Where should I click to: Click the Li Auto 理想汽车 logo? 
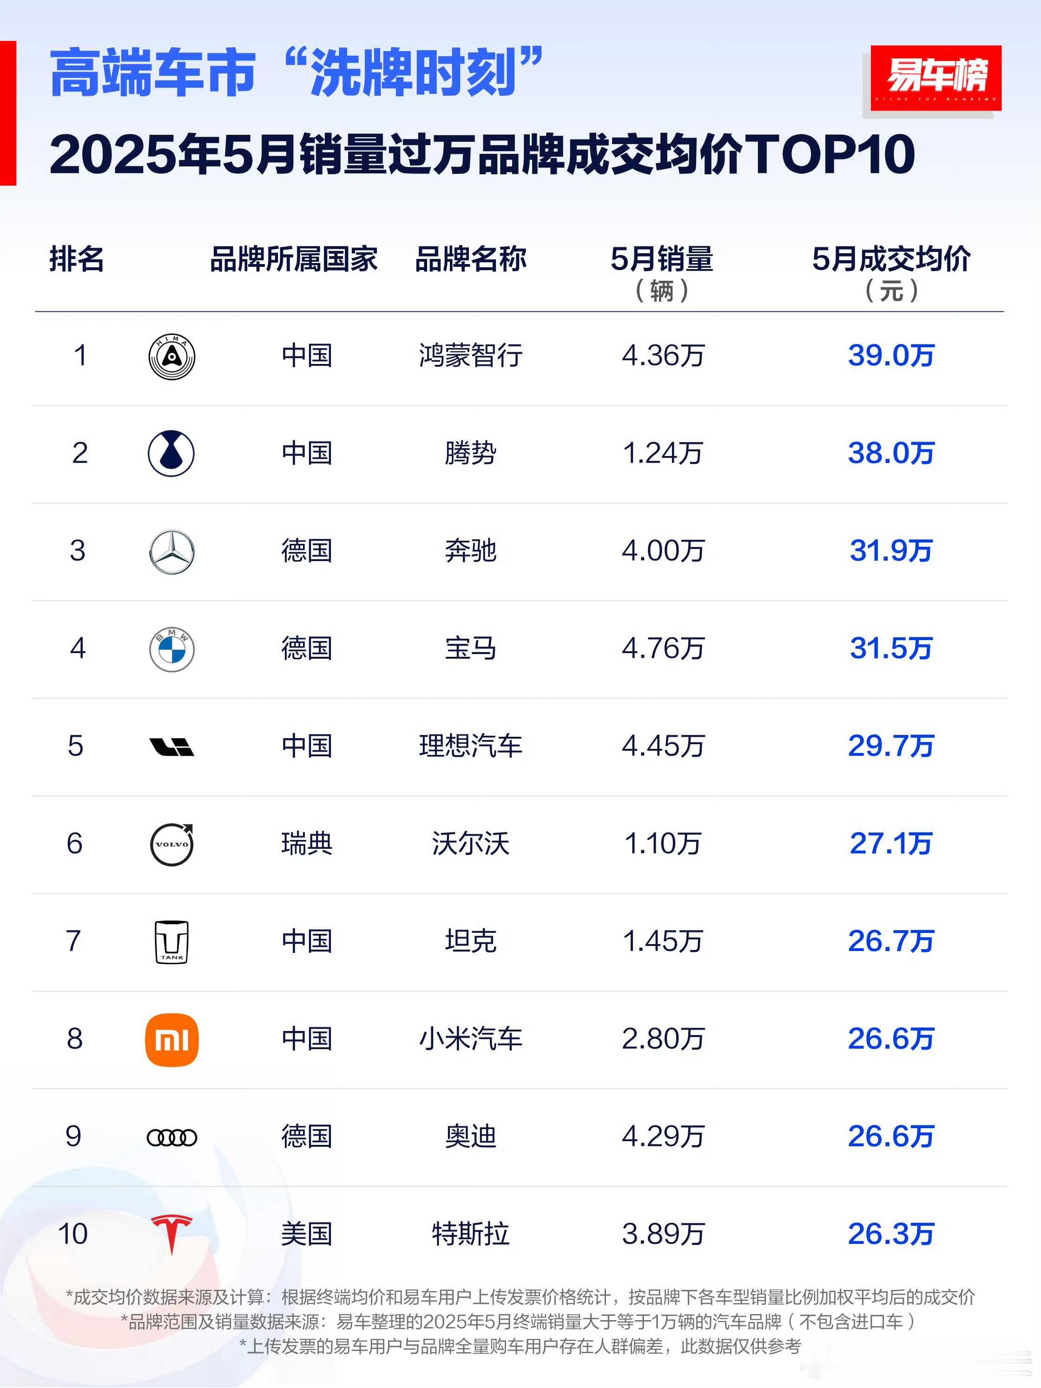pos(171,747)
